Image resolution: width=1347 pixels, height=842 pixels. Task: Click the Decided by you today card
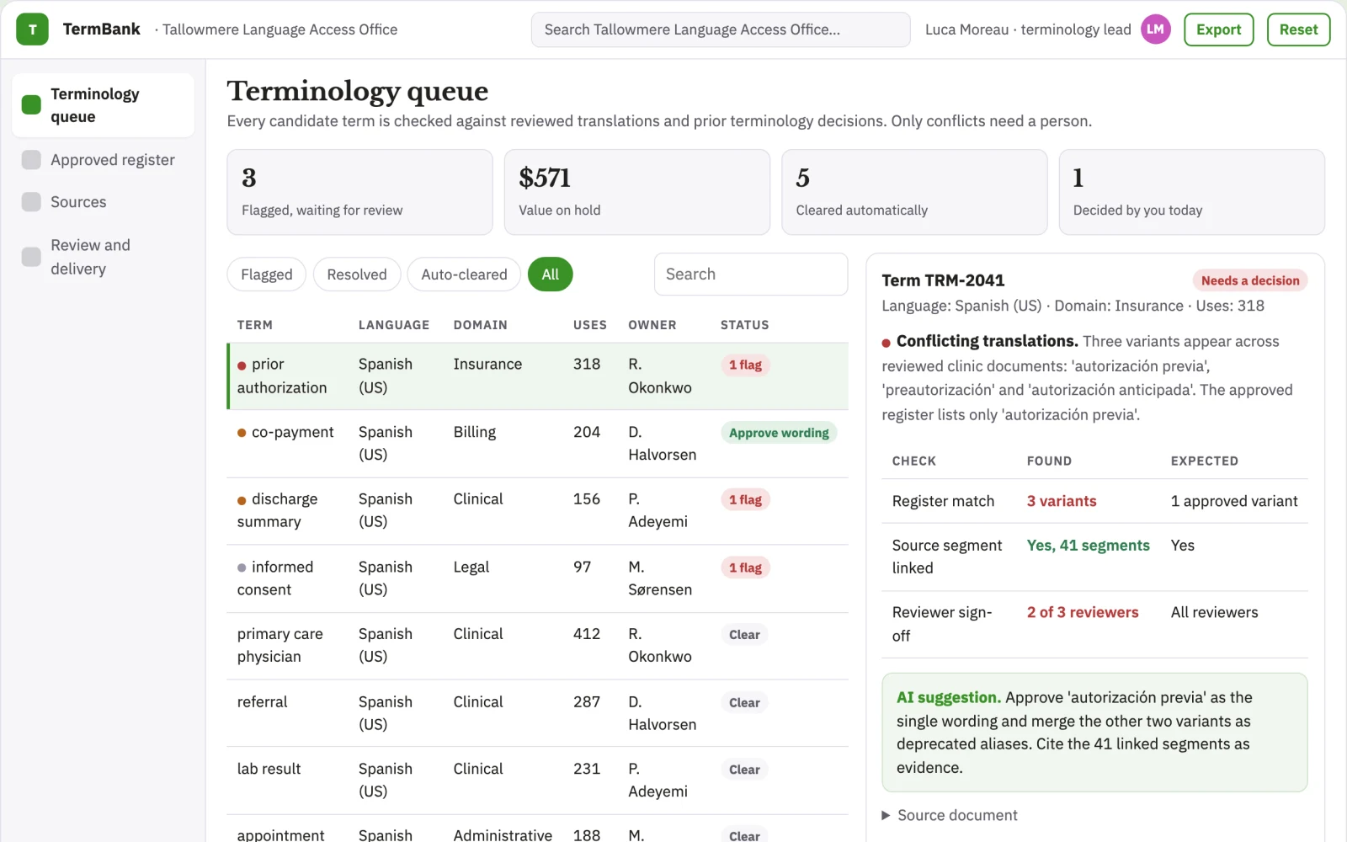tap(1192, 192)
